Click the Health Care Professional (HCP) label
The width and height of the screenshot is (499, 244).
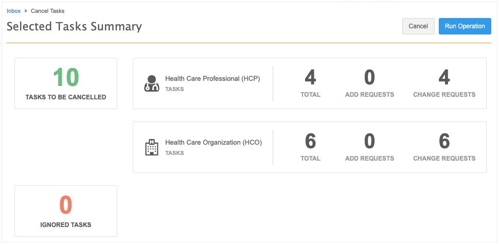coord(212,79)
